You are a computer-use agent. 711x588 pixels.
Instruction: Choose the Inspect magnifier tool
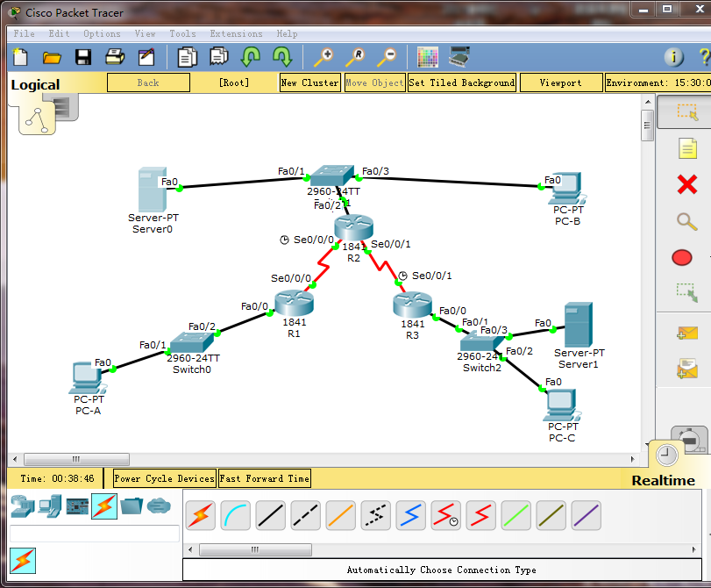click(687, 221)
